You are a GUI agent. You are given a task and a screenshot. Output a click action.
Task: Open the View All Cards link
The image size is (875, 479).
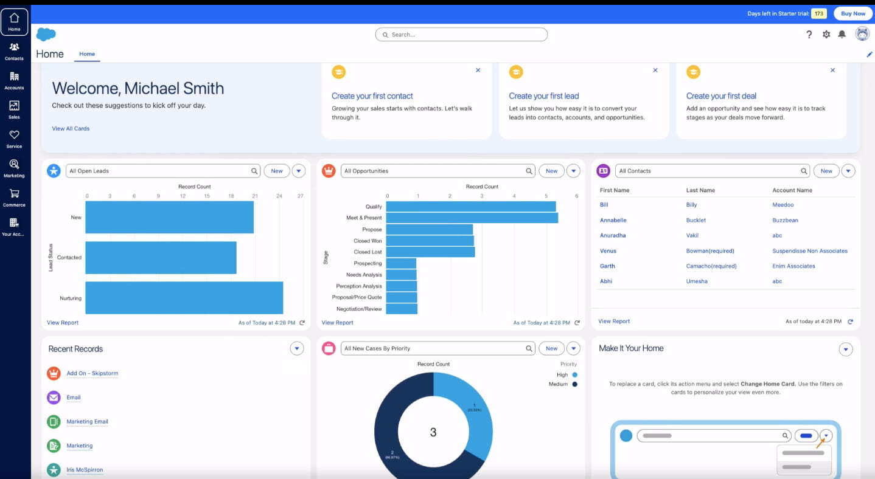click(x=71, y=128)
